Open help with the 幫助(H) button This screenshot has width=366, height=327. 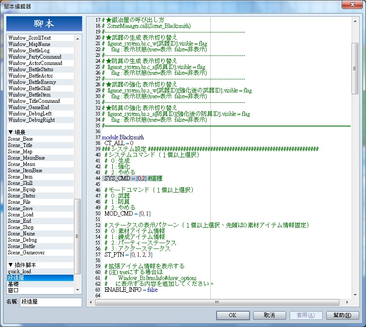click(x=342, y=315)
